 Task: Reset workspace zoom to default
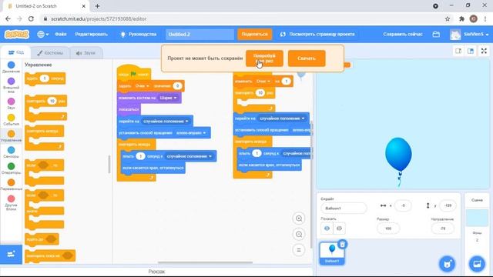[x=299, y=250]
